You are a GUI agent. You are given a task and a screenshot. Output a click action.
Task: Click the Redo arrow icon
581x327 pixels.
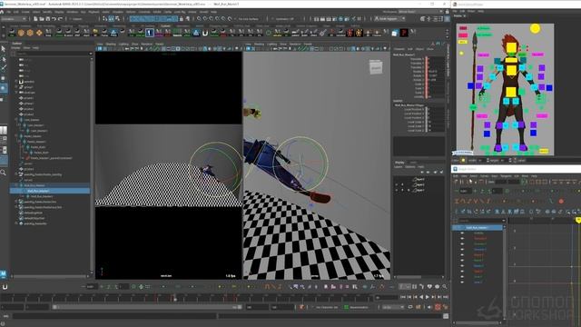tap(60, 18)
